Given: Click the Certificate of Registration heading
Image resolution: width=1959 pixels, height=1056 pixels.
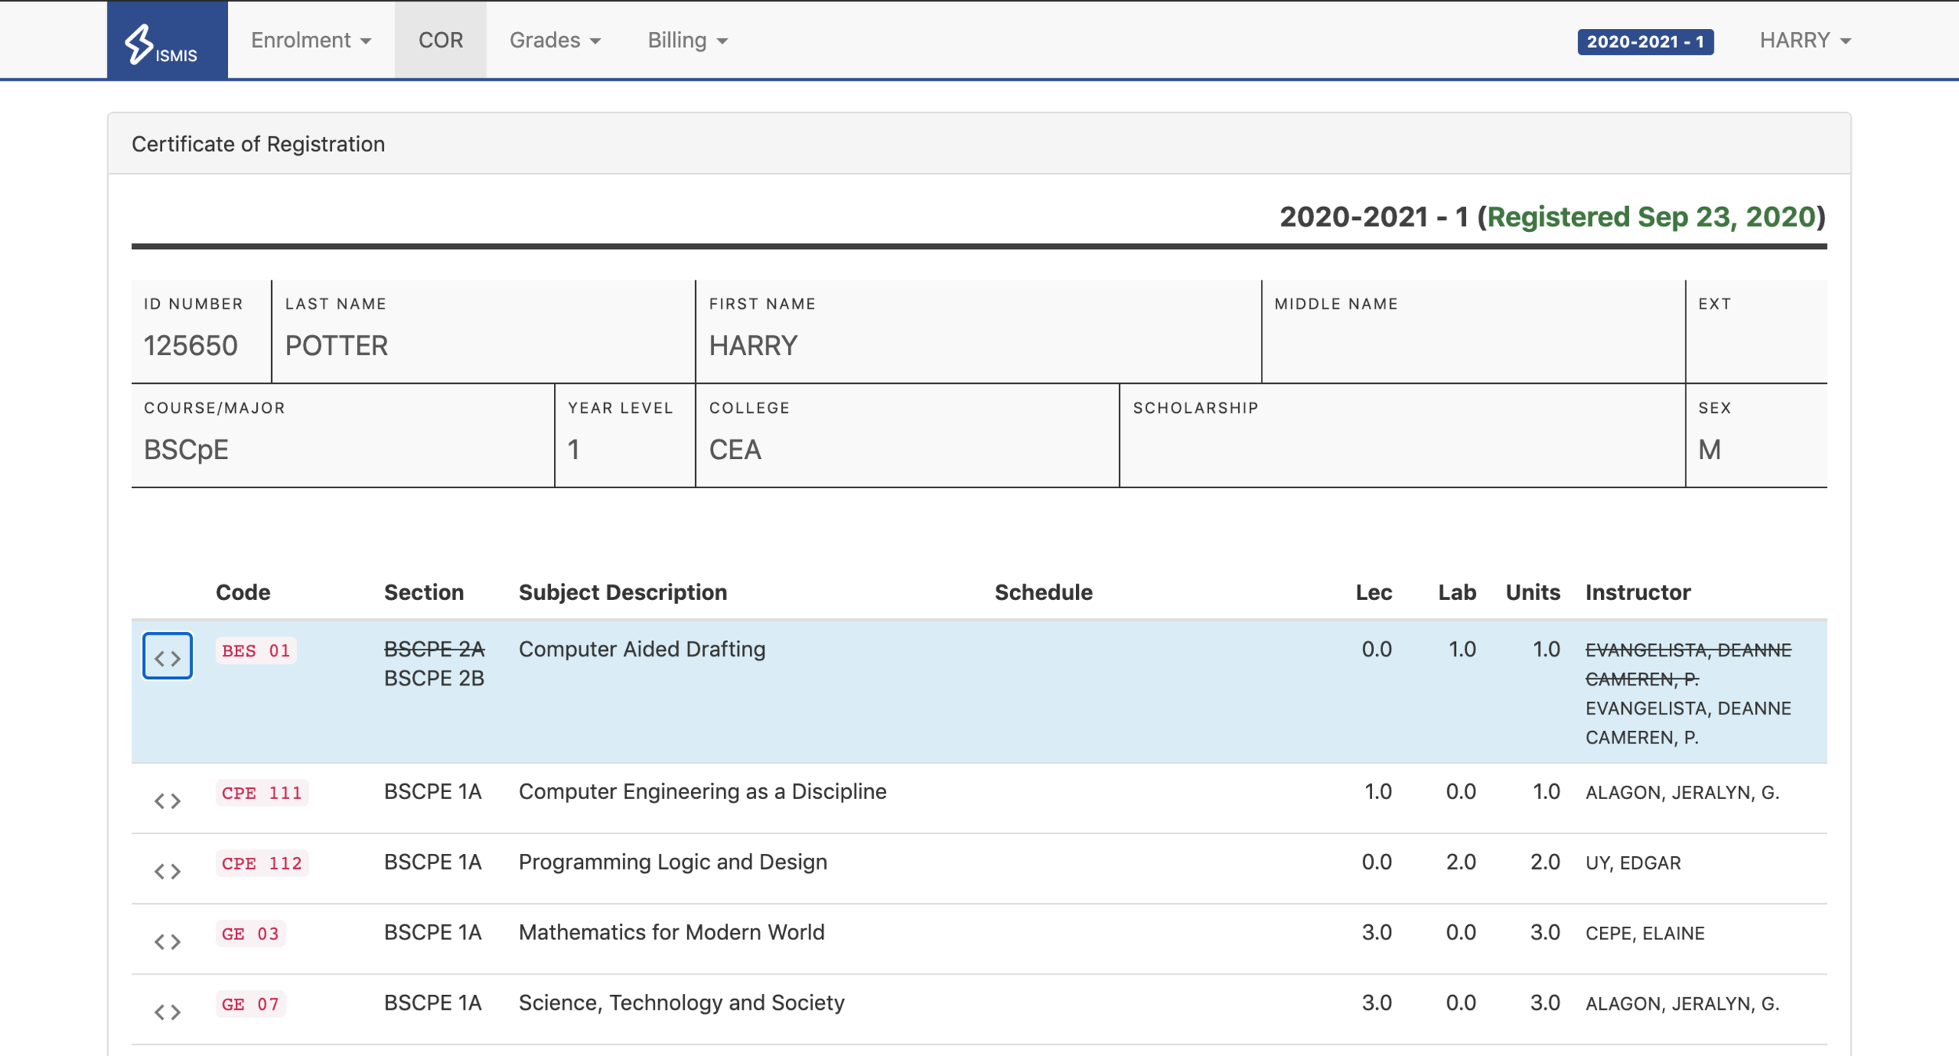Looking at the screenshot, I should 258,144.
